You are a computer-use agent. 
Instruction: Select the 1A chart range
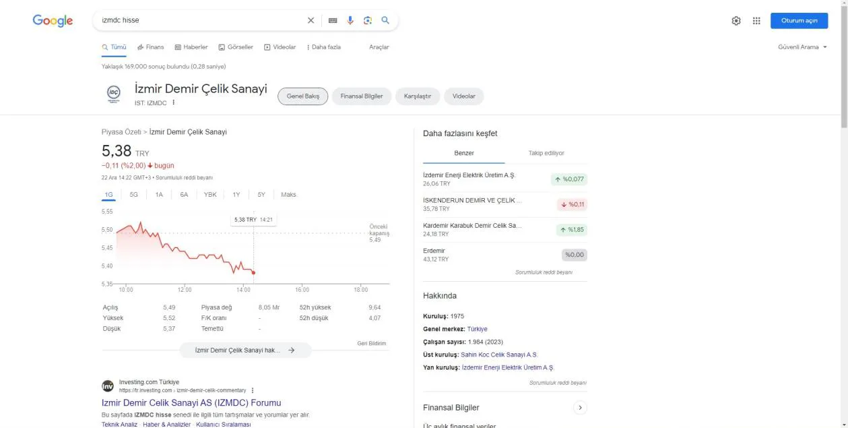pos(159,195)
